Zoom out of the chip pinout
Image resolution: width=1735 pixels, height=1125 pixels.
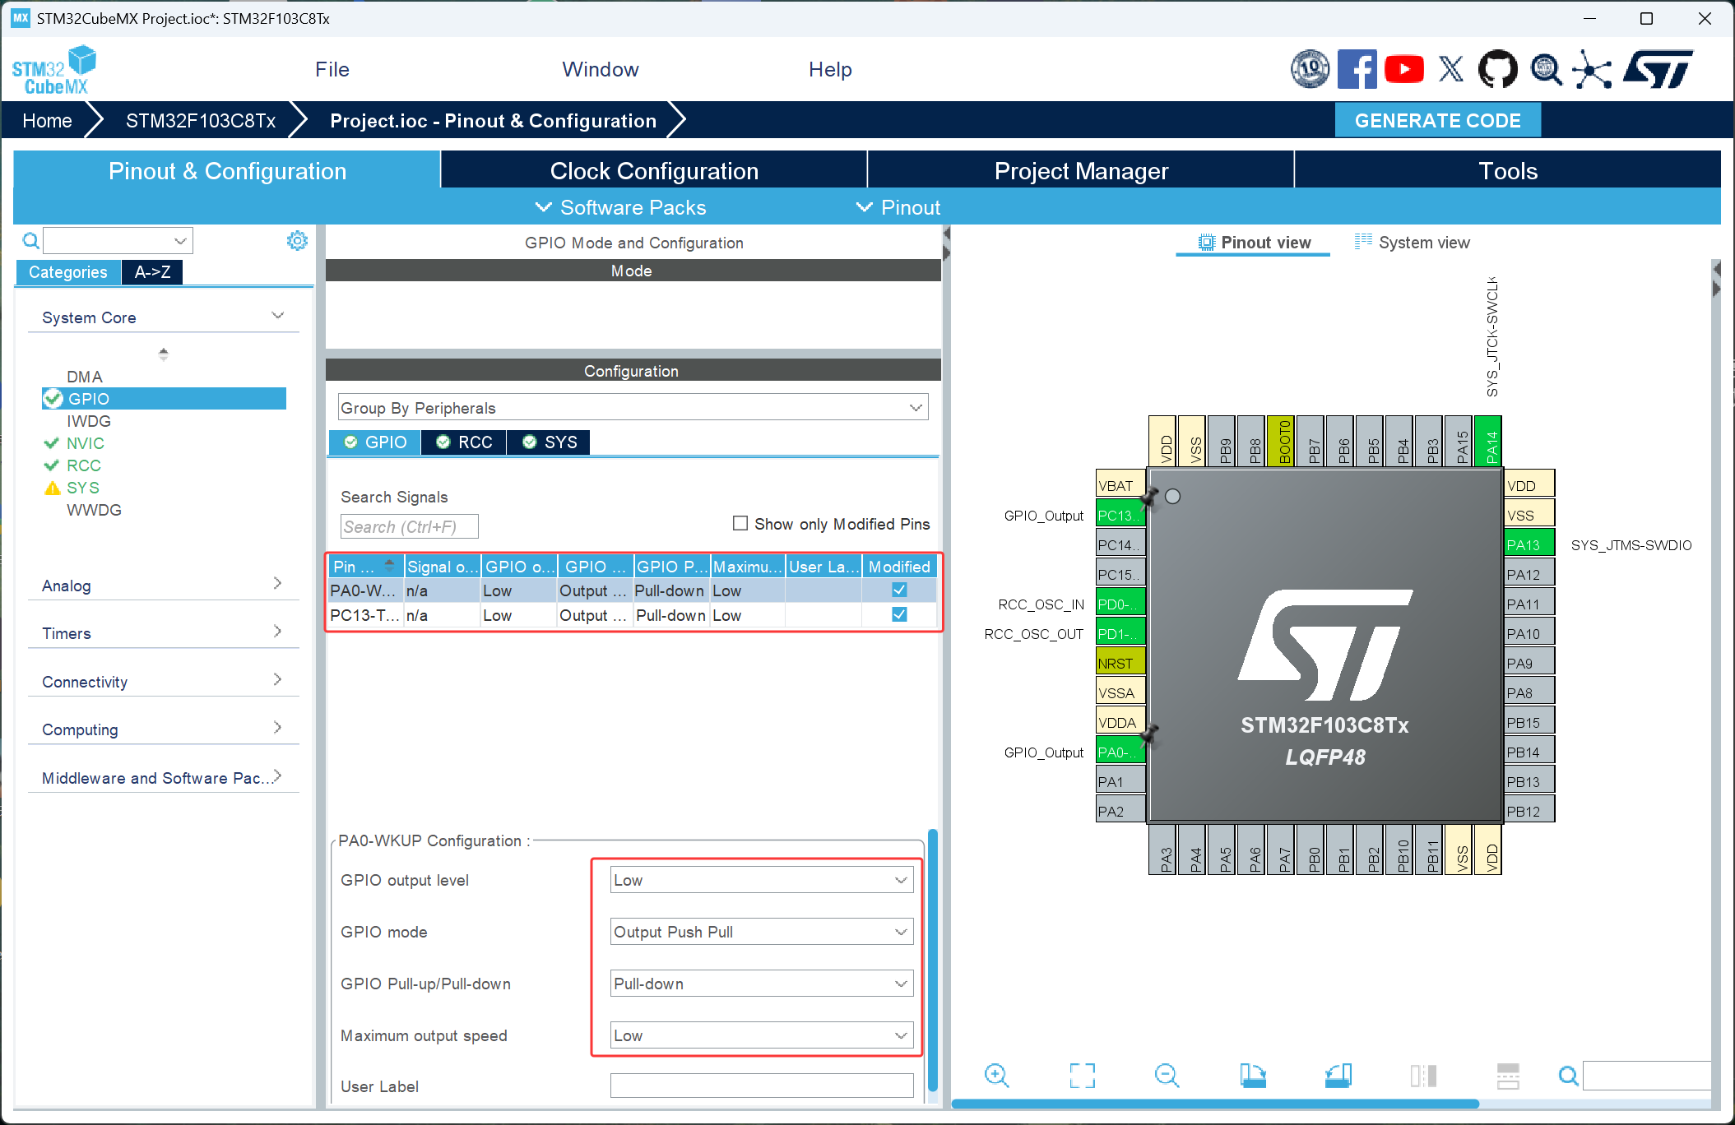1167,1075
